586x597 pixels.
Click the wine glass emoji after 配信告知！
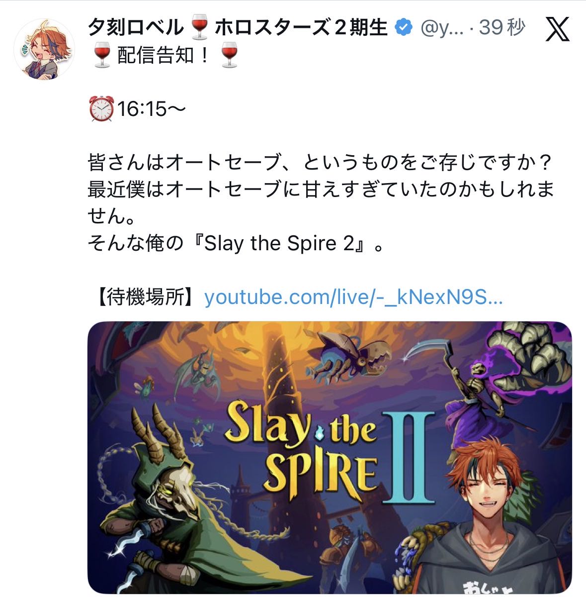pyautogui.click(x=229, y=55)
